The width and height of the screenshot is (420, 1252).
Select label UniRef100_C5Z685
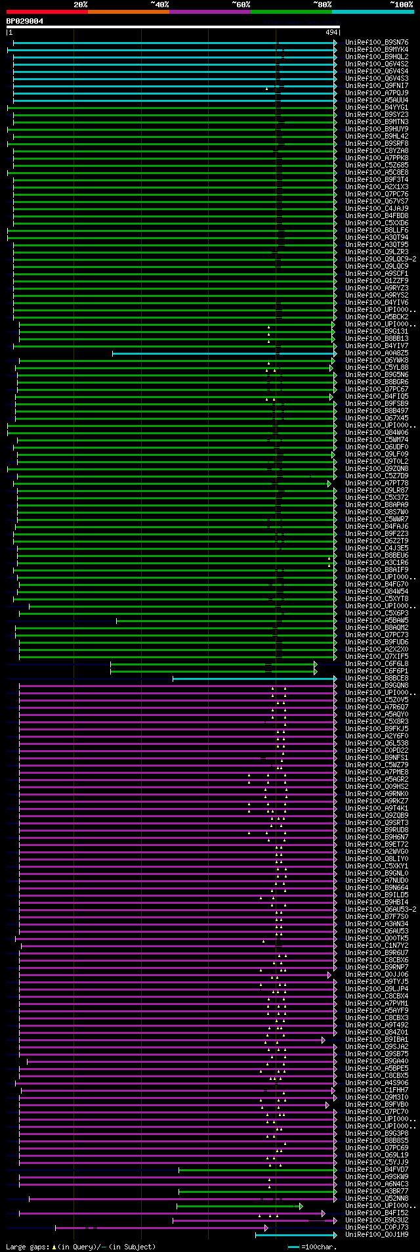point(377,166)
